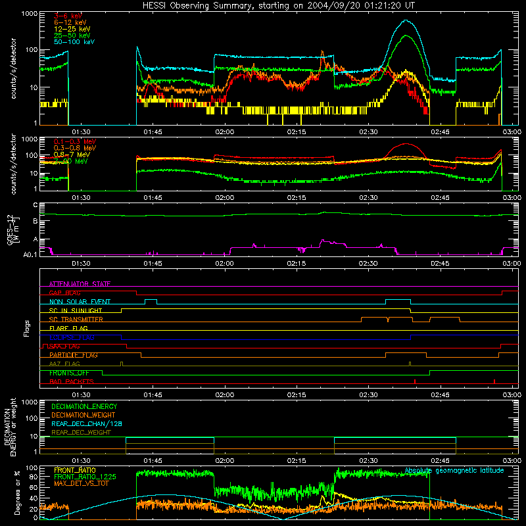This screenshot has height=526, width=526.
Task: Select the green FRONTS_OFF label
Action: tap(69, 373)
